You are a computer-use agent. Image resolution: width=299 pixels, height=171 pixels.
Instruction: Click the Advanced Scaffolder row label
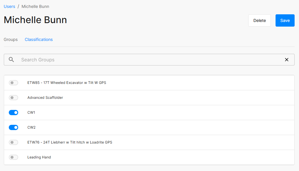pyautogui.click(x=45, y=98)
